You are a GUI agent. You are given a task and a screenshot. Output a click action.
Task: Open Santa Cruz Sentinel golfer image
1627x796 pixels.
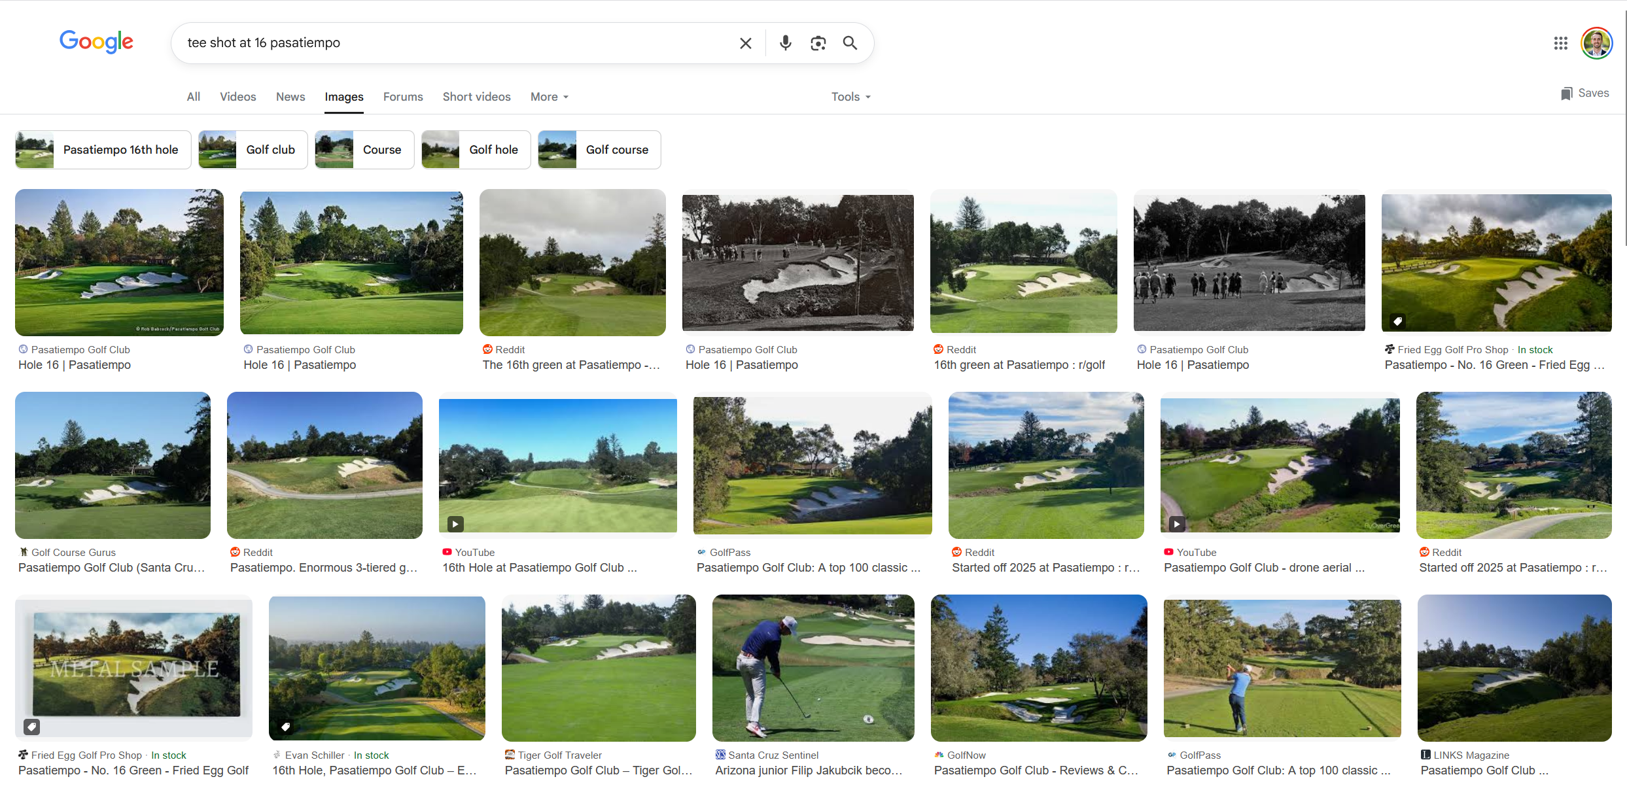(813, 667)
